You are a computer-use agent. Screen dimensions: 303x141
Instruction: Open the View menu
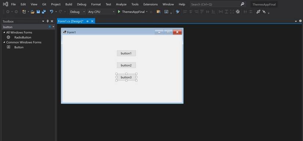[34, 4]
